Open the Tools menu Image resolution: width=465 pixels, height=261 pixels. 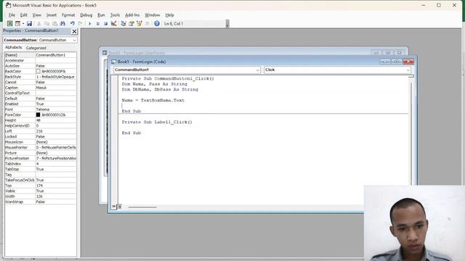click(x=115, y=14)
